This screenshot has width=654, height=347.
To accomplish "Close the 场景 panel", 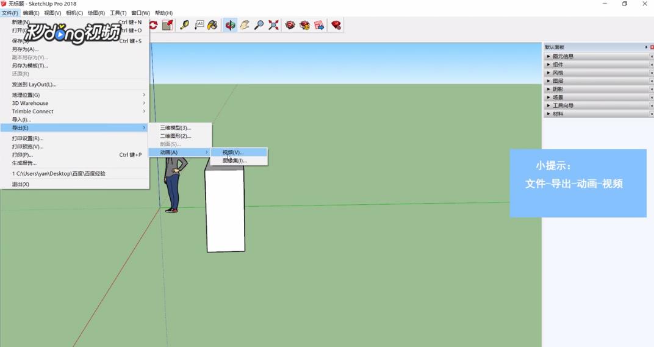I will click(652, 97).
